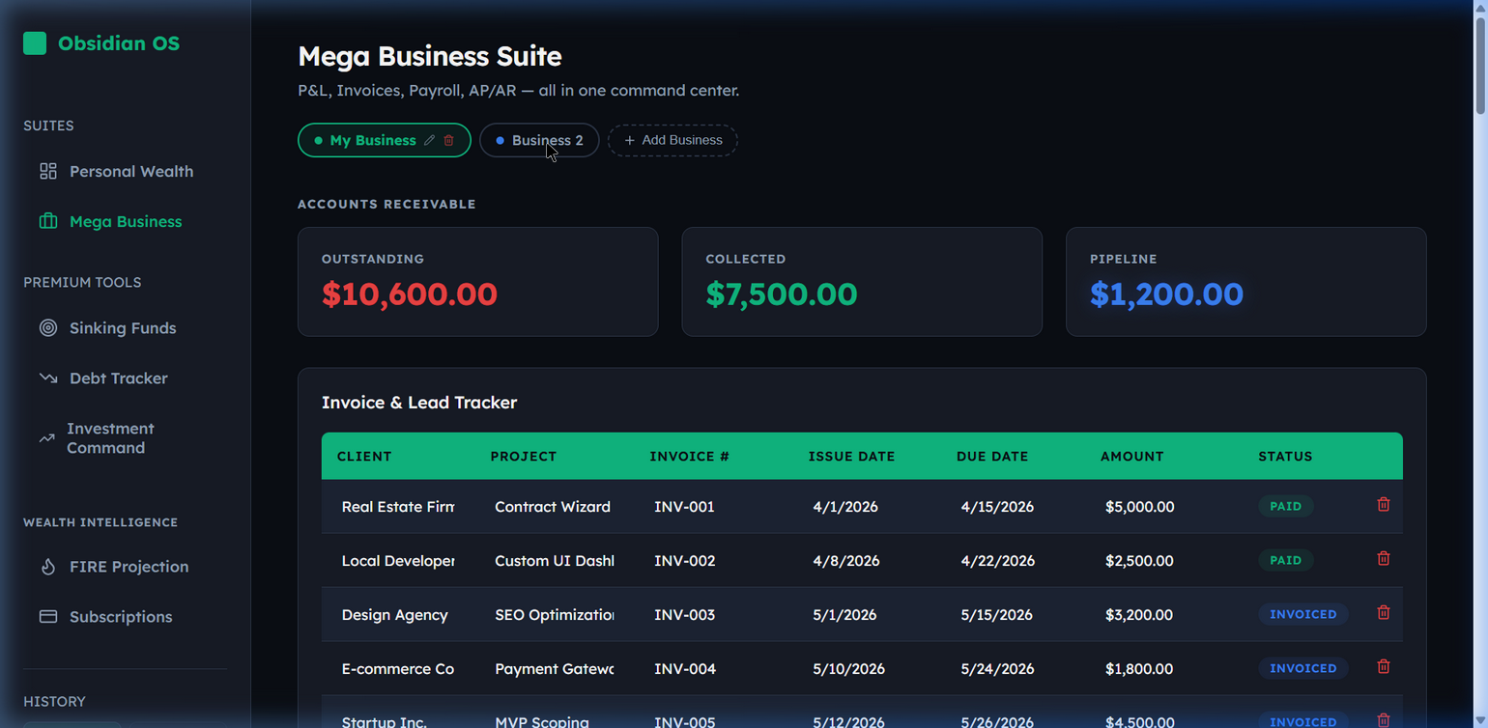
Task: Click the green Obsidian OS logo square
Action: [35, 42]
